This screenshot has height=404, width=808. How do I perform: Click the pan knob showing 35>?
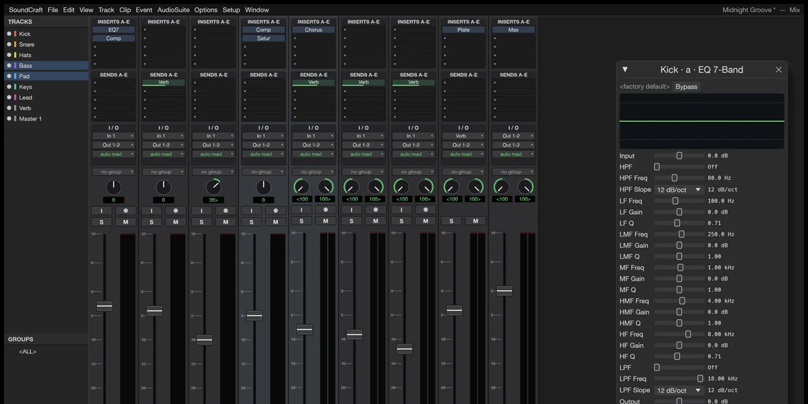[213, 187]
